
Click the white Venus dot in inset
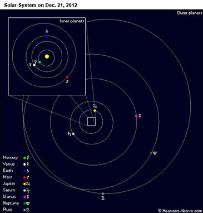pyautogui.click(x=34, y=65)
